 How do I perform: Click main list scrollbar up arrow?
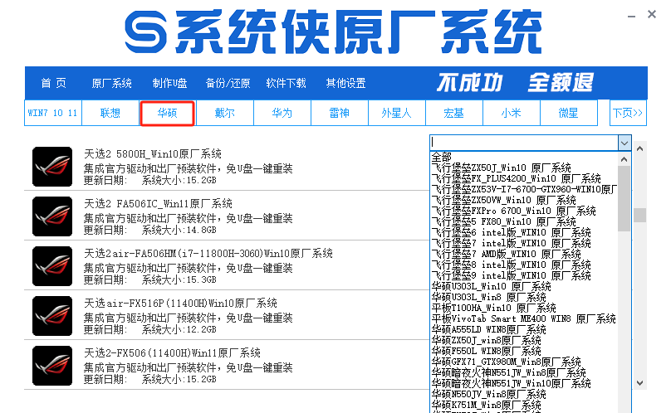tap(639, 148)
